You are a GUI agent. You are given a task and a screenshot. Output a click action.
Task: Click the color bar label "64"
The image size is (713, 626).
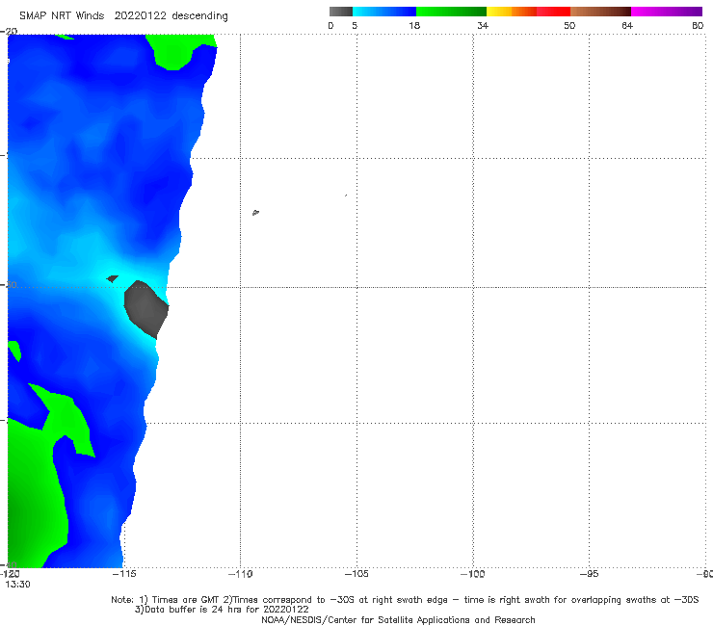[x=627, y=26]
